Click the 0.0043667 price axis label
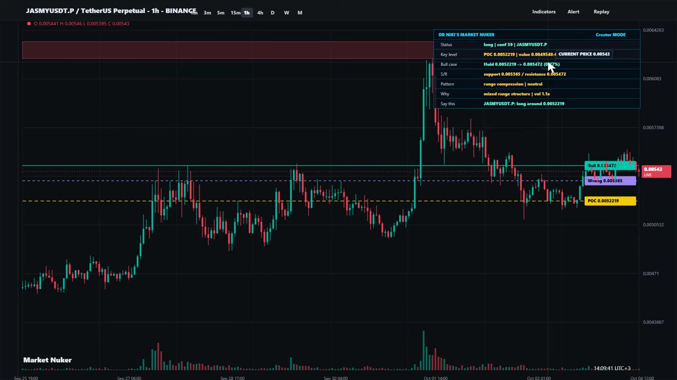Screen dimensions: 677x380 [x=653, y=322]
